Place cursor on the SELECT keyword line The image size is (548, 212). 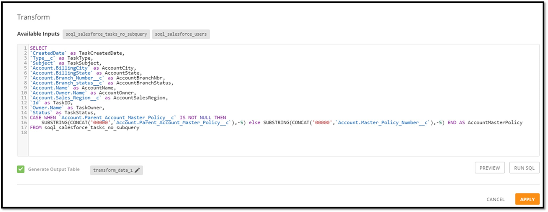tap(39, 48)
